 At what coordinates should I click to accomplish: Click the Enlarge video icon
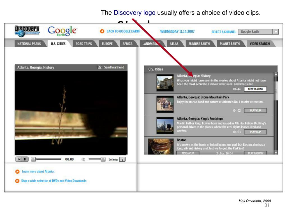click(122, 159)
